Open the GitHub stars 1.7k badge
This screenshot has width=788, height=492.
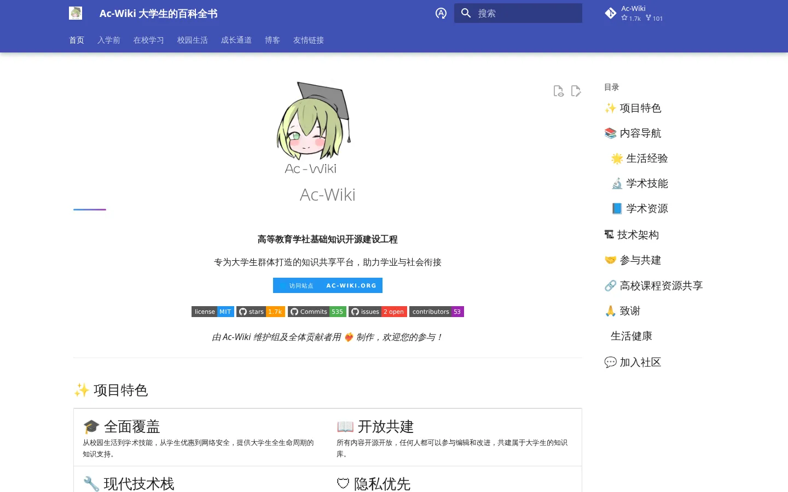[260, 312]
